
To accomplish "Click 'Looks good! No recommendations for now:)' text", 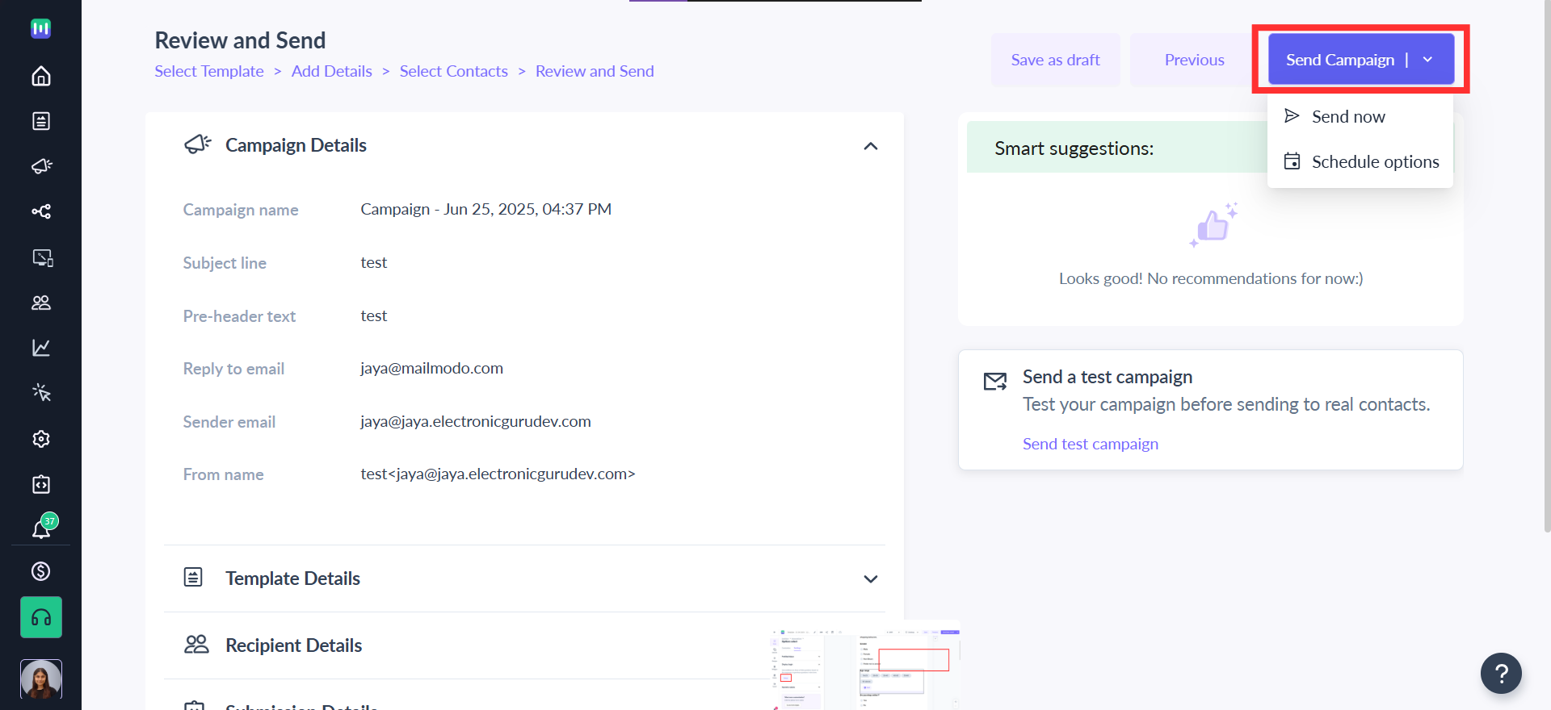I will 1210,278.
